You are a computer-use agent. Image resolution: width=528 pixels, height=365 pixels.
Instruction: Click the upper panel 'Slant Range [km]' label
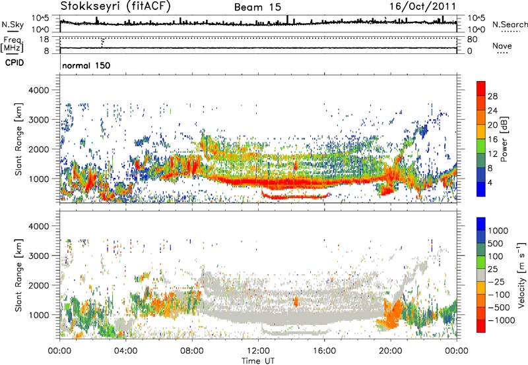(x=18, y=139)
